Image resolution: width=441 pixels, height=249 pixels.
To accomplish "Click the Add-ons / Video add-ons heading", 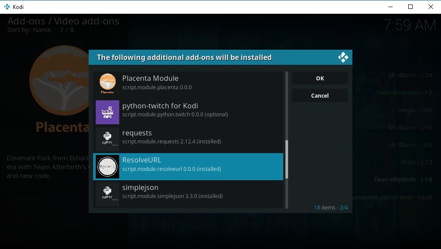I will 63,21.
